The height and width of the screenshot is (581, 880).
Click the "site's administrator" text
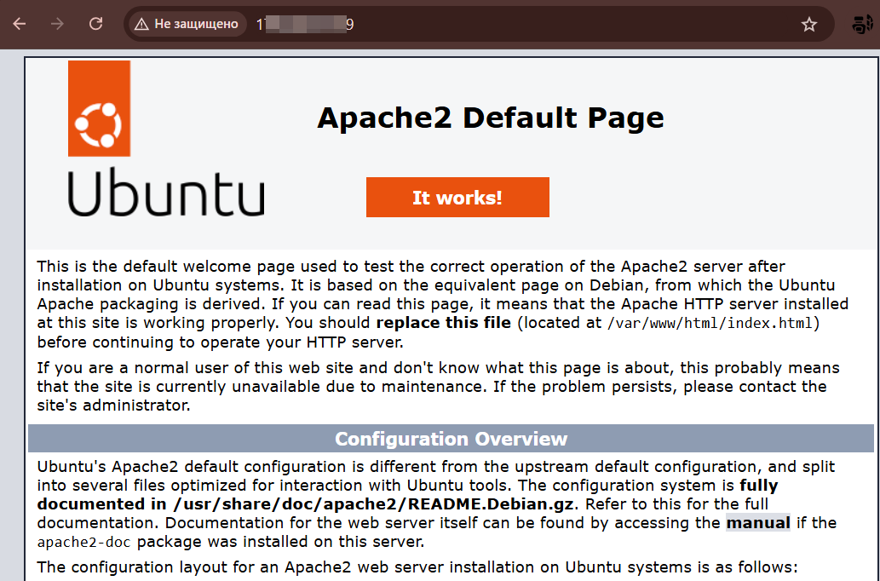[113, 405]
